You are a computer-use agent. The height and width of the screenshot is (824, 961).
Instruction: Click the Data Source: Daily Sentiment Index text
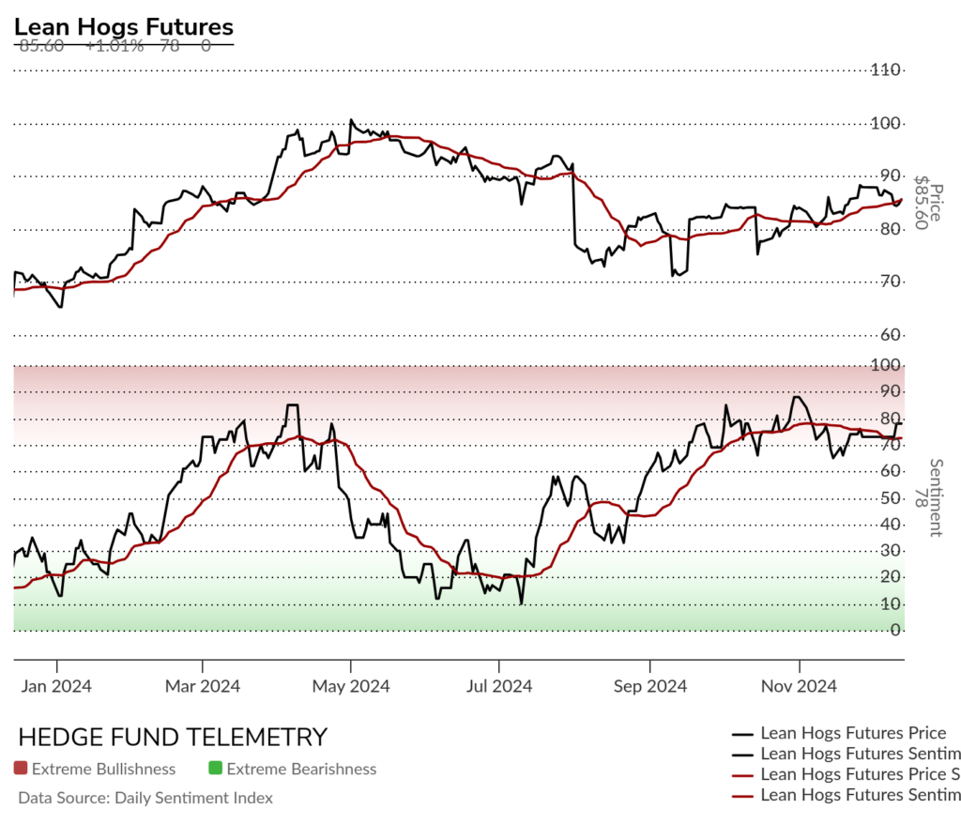coord(145,798)
